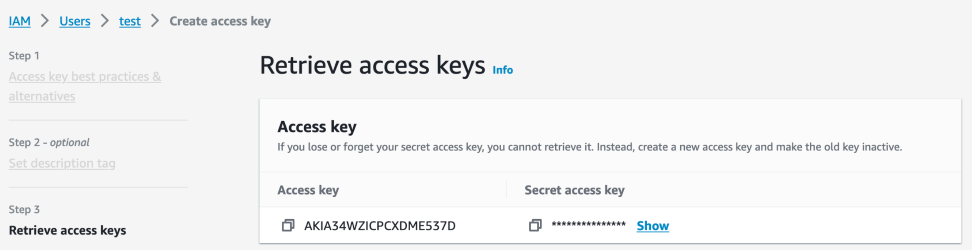Click the Access key column header
This screenshot has height=250, width=972.
coord(308,190)
